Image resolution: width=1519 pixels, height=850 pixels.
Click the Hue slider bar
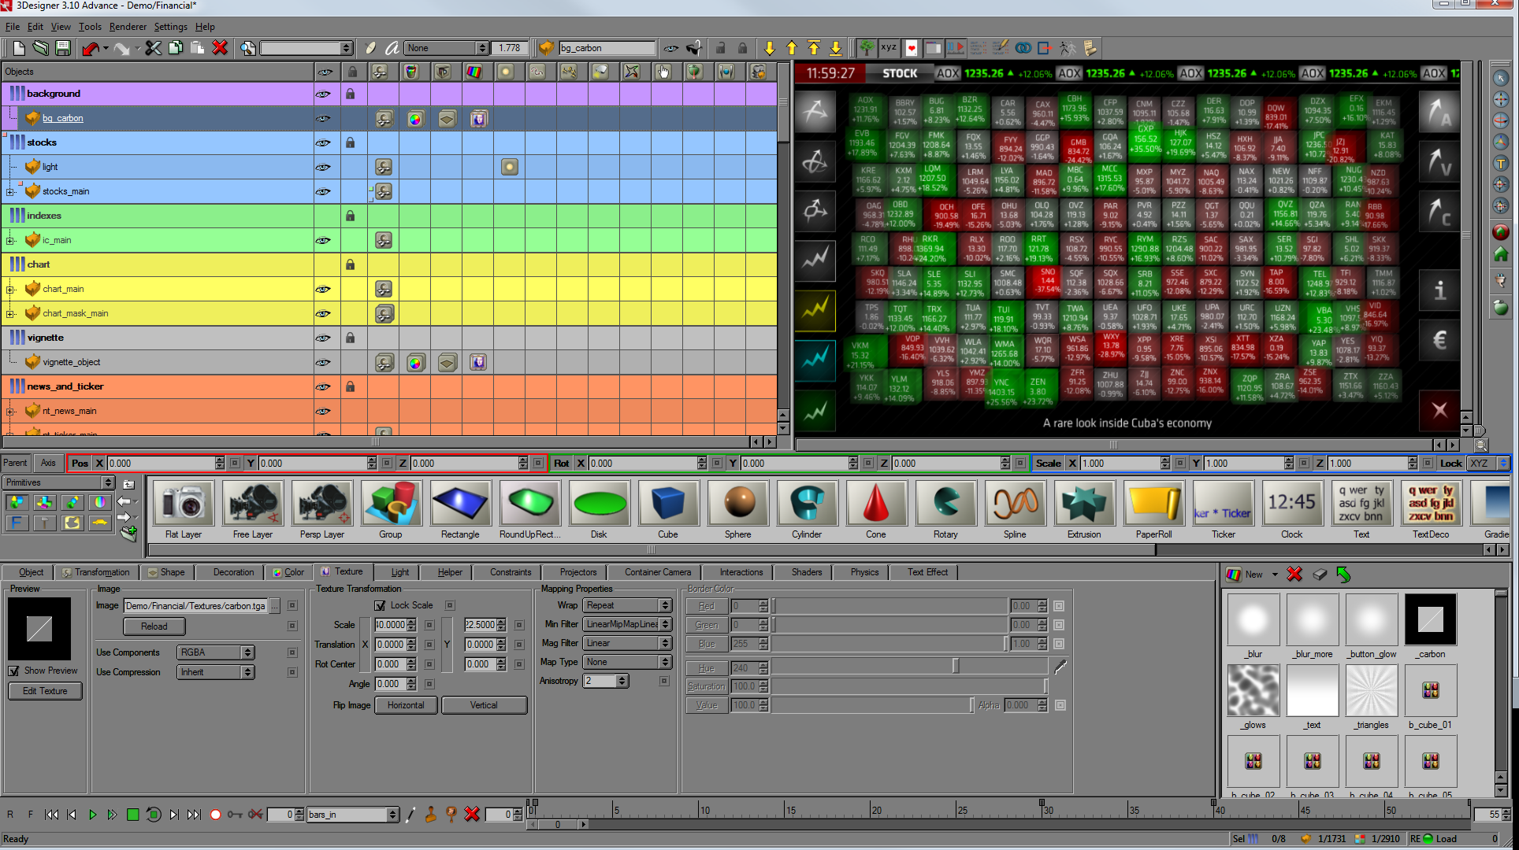pos(910,667)
